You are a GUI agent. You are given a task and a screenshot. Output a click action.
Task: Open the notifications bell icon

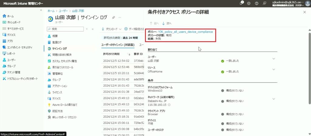241,3
